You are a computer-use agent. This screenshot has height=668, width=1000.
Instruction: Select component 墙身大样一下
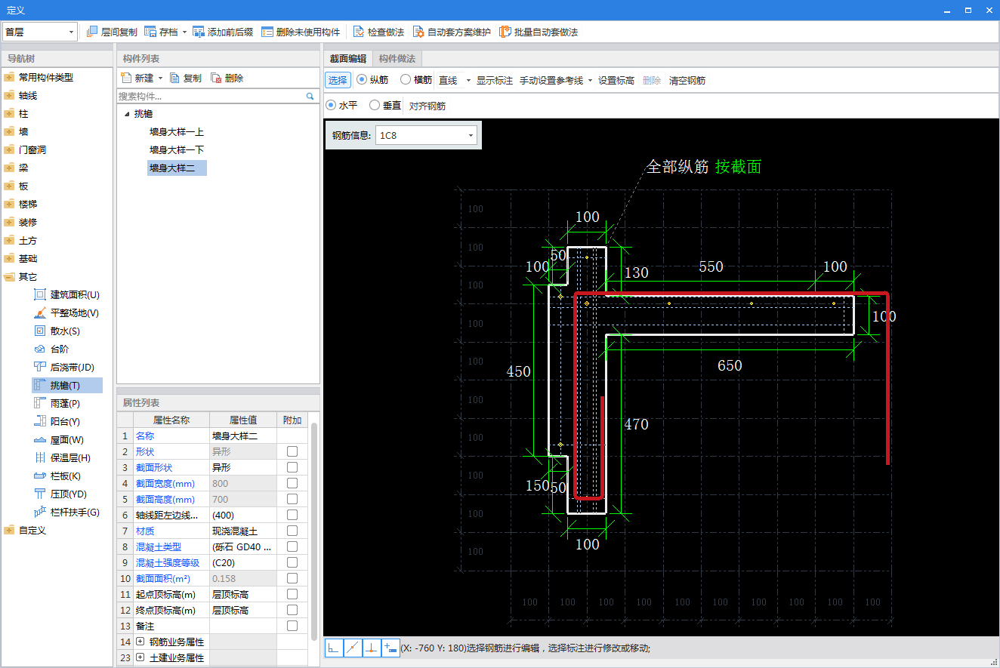[177, 150]
